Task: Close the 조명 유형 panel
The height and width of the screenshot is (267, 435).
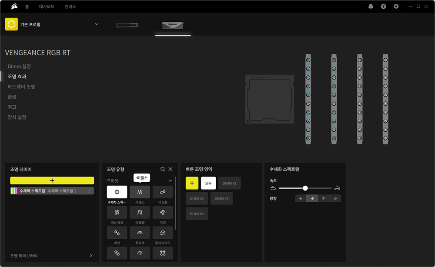Action: point(171,169)
